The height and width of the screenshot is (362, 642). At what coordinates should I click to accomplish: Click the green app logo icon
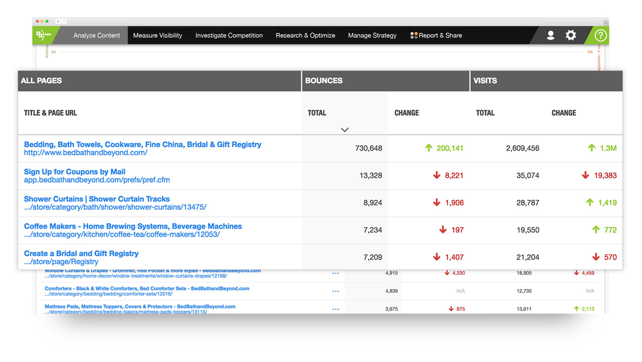[x=43, y=35]
